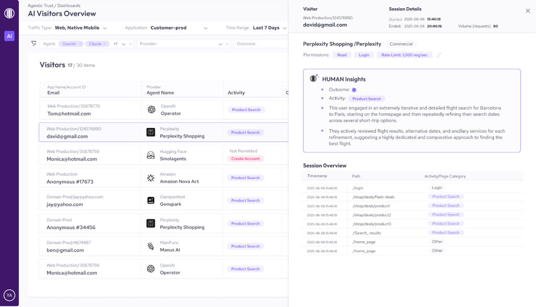Remove the Claude agent filter chip

pyautogui.click(x=105, y=44)
